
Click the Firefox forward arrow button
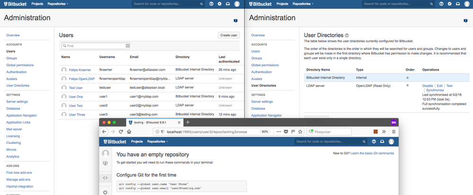[x=113, y=132]
